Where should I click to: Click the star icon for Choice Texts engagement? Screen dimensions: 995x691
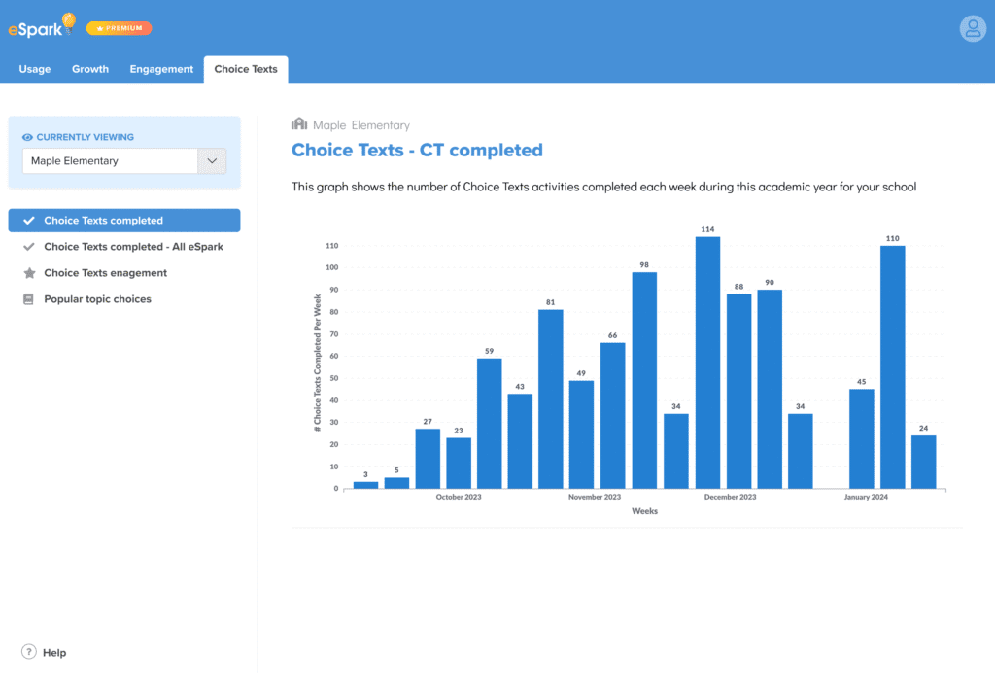tap(29, 273)
